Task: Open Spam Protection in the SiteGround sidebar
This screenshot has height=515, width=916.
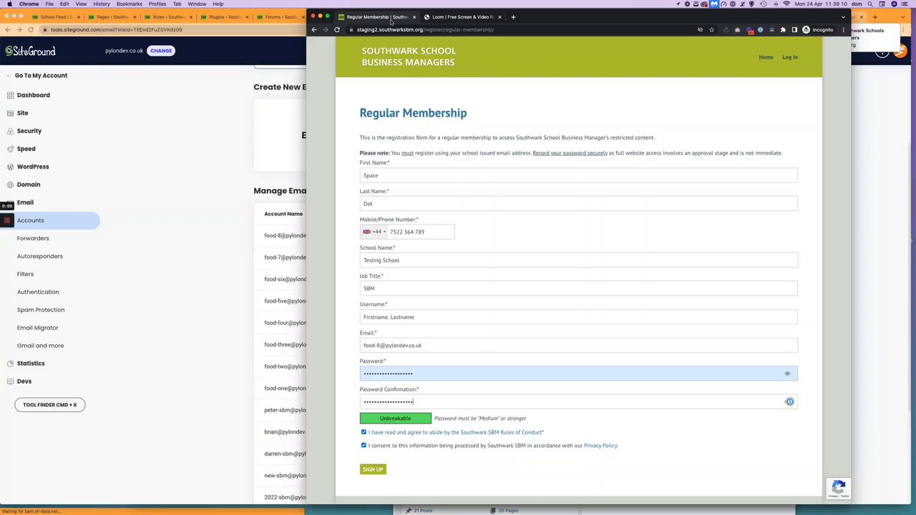Action: pos(41,310)
